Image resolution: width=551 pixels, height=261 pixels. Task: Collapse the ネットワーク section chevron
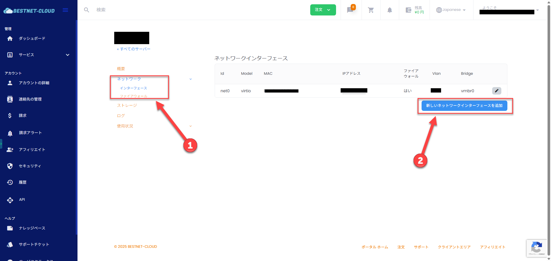(x=191, y=79)
